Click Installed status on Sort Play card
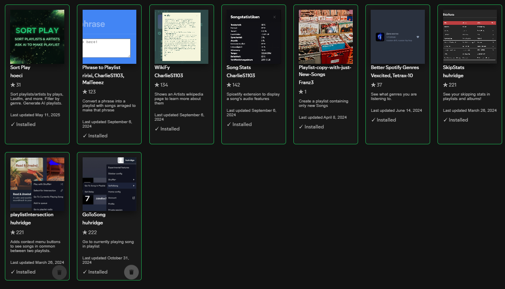This screenshot has width=505, height=289. (23, 124)
